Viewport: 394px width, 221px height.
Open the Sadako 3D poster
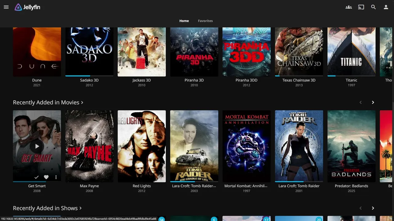click(89, 52)
